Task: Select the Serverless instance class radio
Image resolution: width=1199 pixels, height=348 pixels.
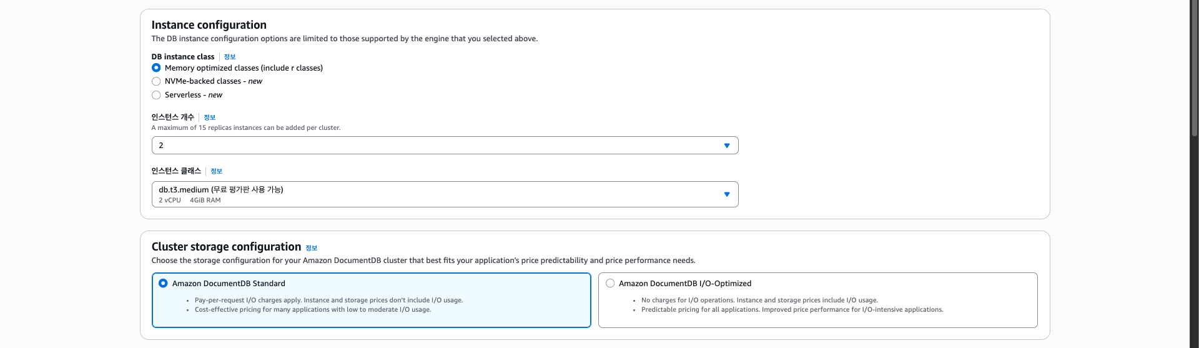Action: pyautogui.click(x=156, y=95)
